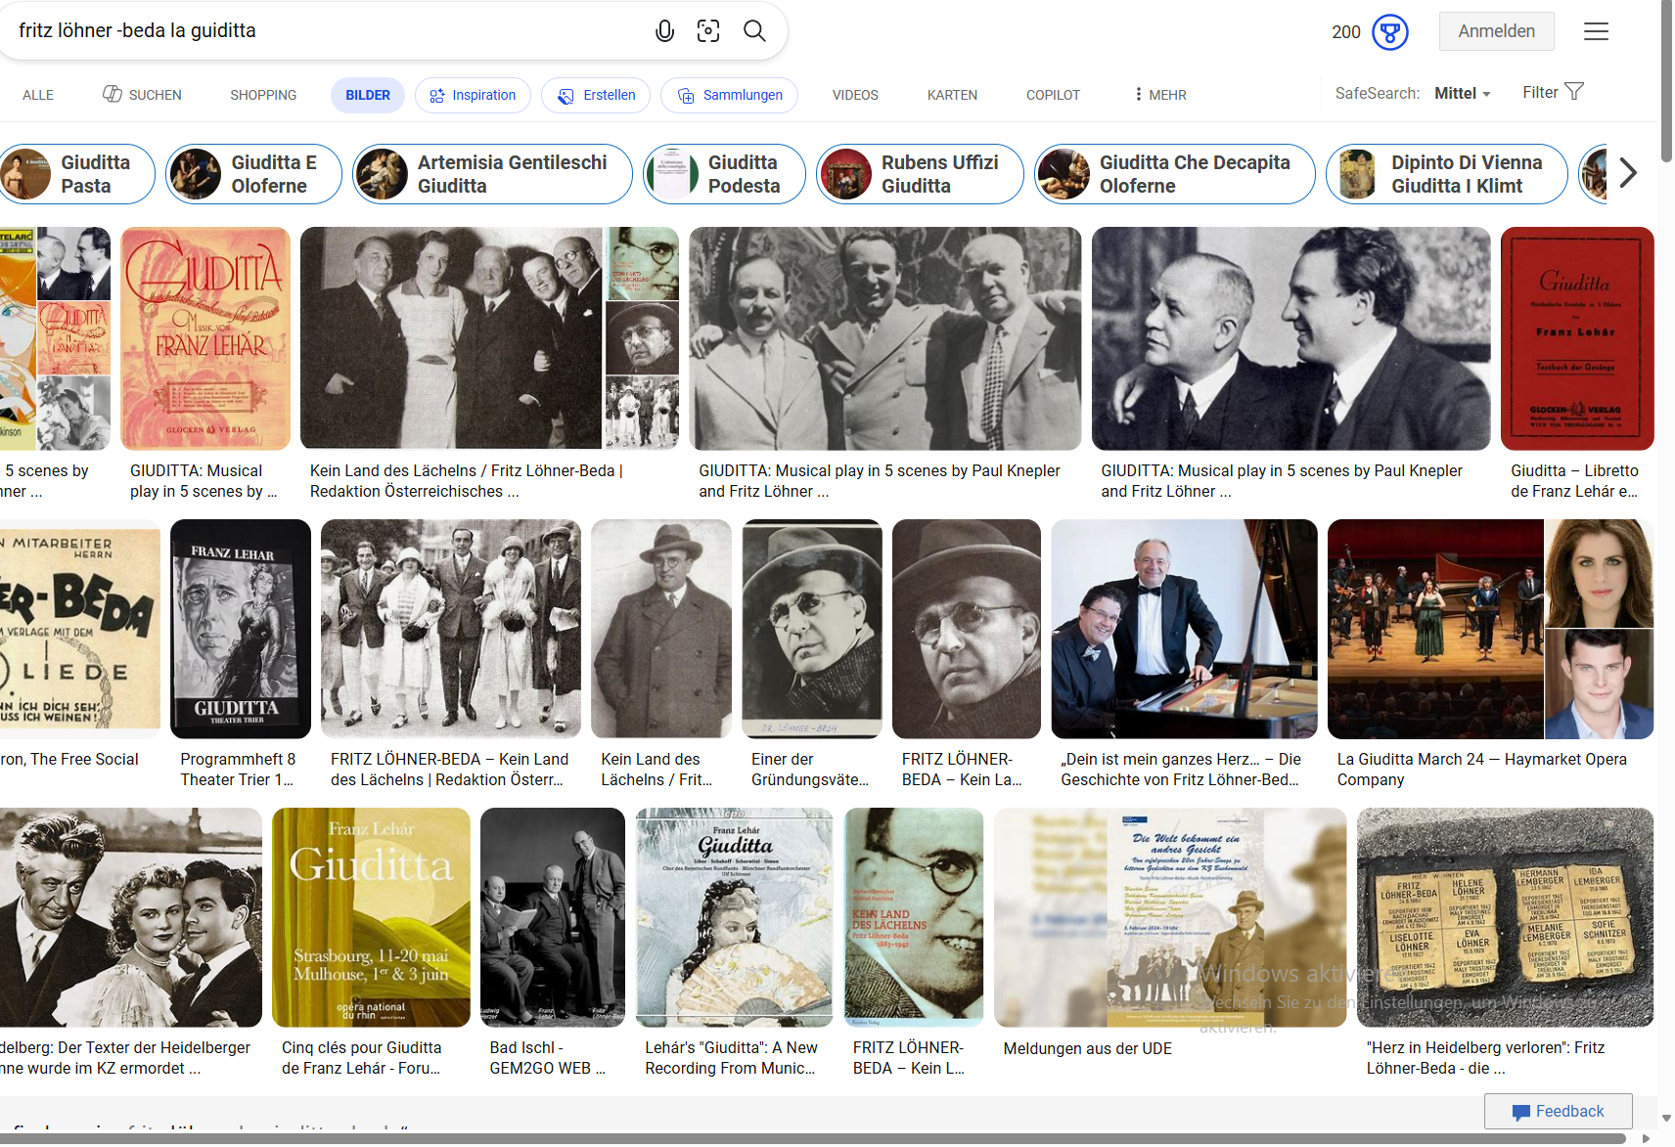
Task: Open the red Giuditta libretto cover image
Action: (1577, 338)
